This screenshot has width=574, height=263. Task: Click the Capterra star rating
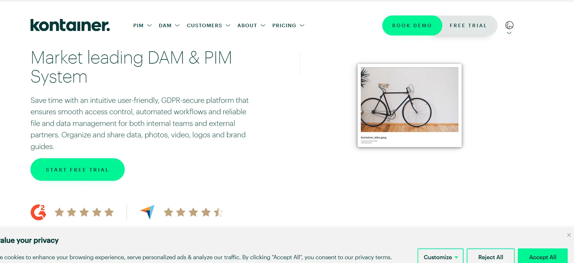193,212
